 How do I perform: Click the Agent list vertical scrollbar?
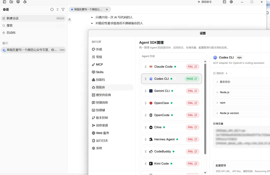tap(205, 109)
